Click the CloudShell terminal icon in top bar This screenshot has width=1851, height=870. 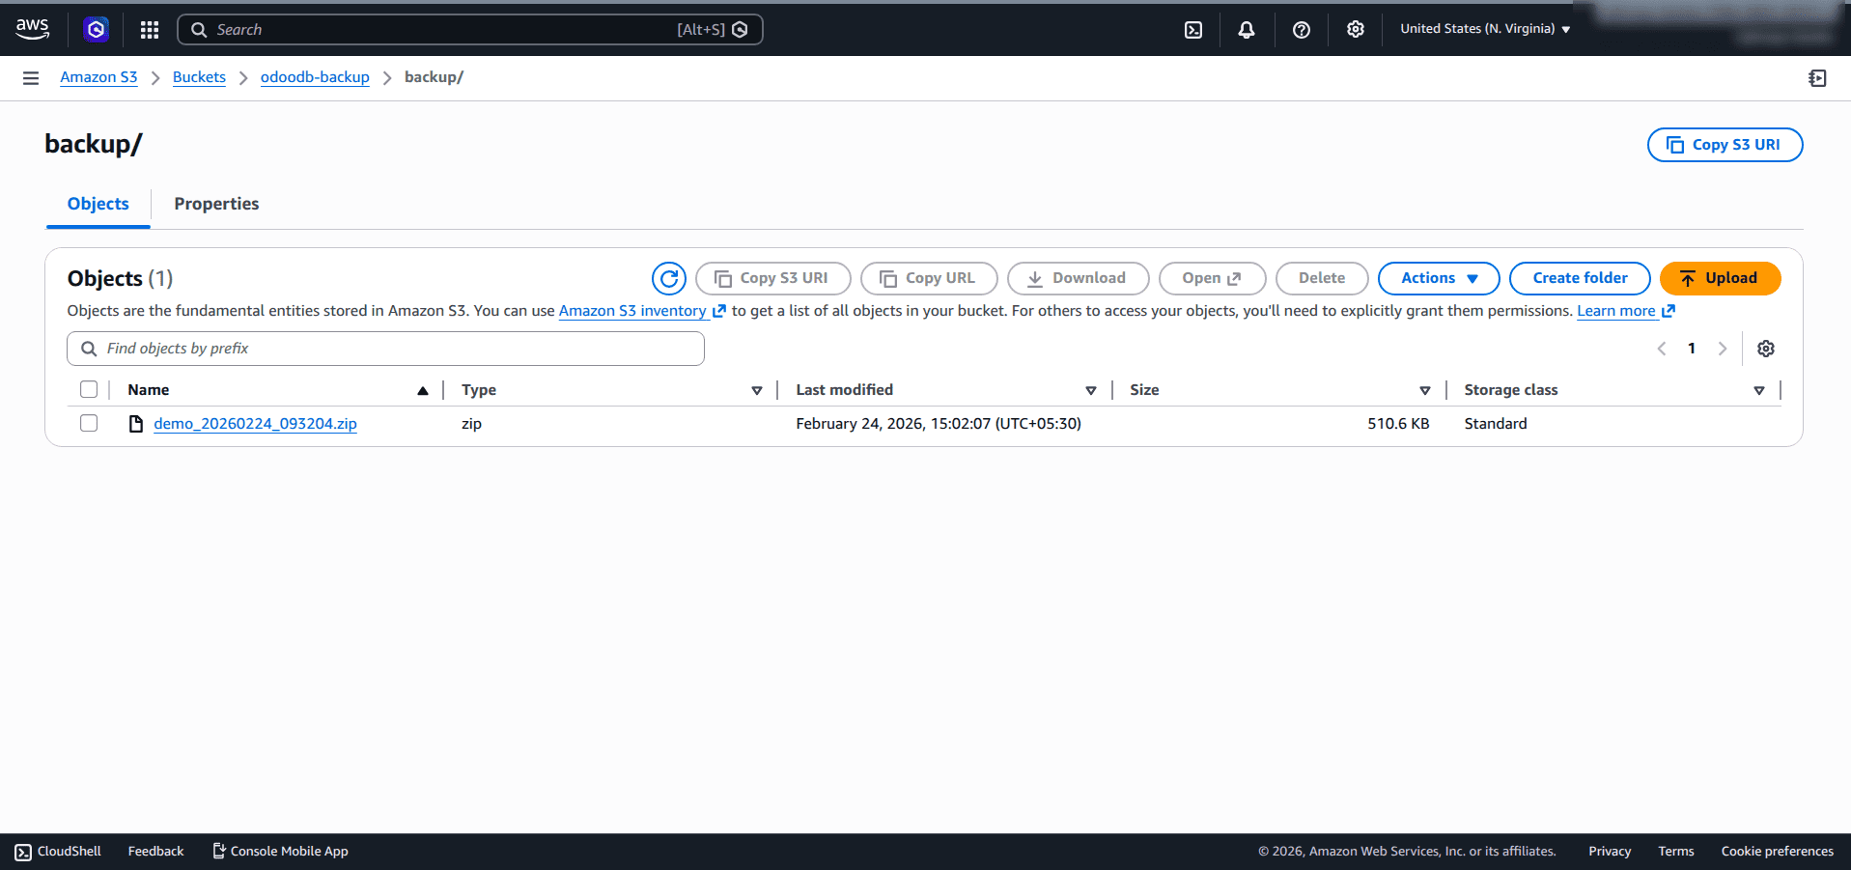(x=1193, y=30)
